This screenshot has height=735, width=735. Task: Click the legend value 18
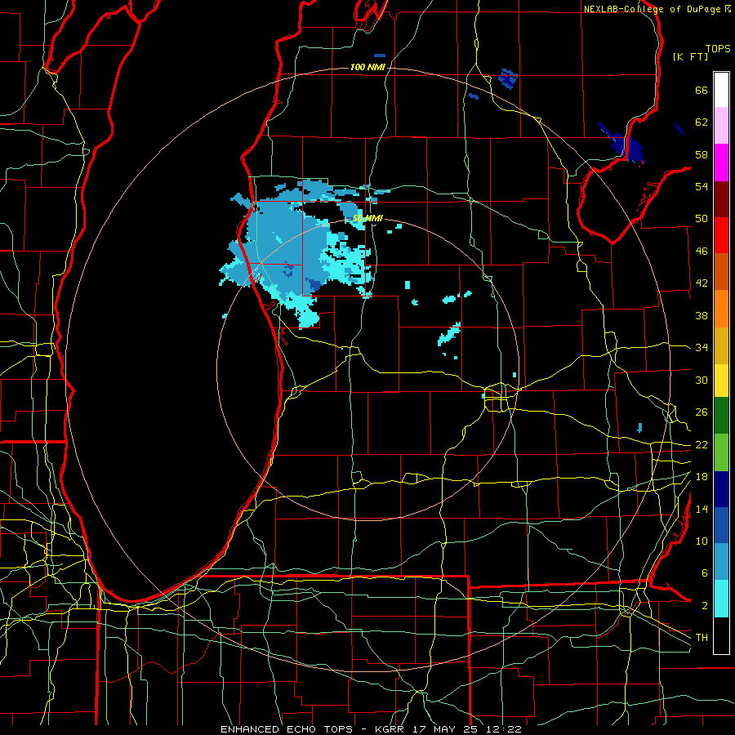[x=702, y=477]
